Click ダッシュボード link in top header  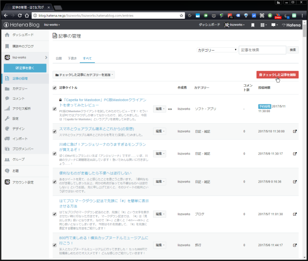[x=209, y=25]
